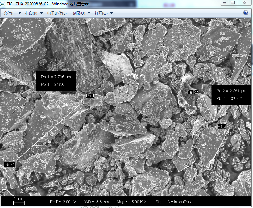Open the 打印(P) menu
253x208 pixels.
point(31,13)
